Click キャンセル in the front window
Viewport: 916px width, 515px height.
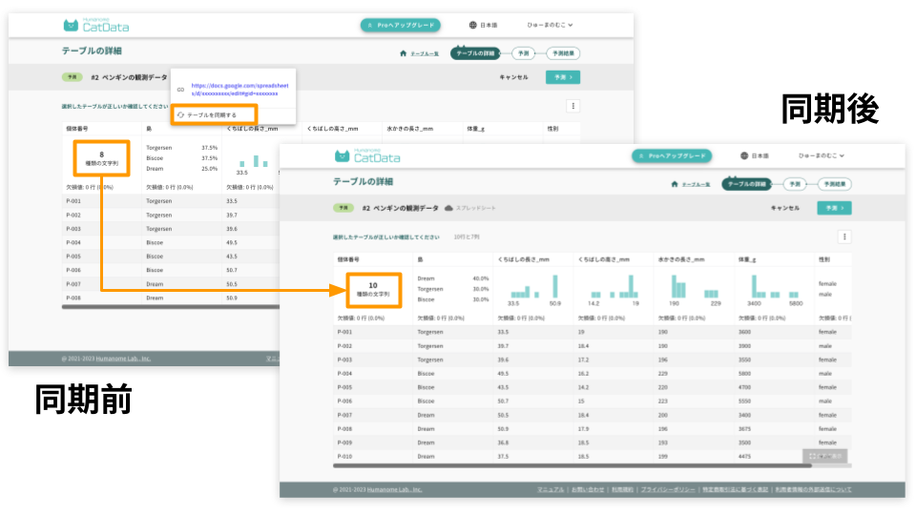click(784, 207)
